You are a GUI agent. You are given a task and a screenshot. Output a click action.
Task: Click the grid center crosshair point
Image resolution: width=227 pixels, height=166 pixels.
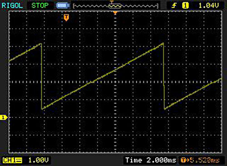point(115,82)
